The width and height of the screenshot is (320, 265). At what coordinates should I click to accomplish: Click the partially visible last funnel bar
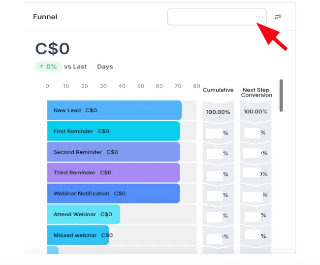point(53,250)
